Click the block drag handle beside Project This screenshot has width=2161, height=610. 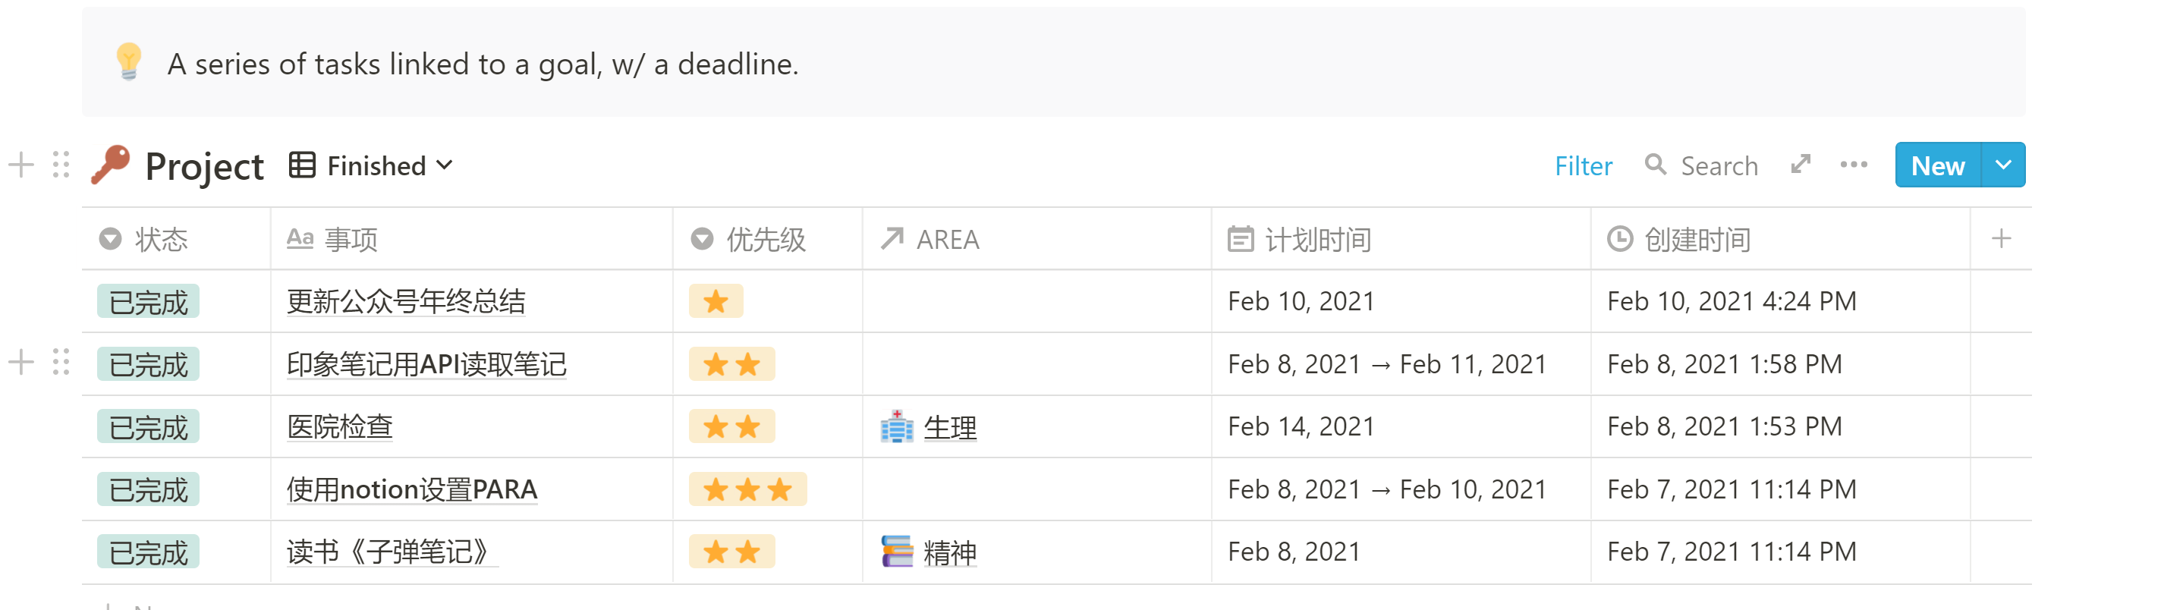coord(61,165)
